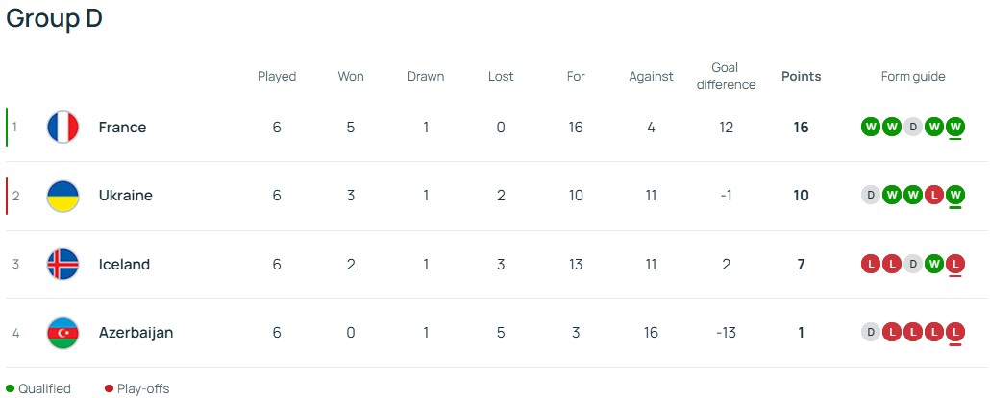Select the Iceland team name
The image size is (990, 398).
124,265
